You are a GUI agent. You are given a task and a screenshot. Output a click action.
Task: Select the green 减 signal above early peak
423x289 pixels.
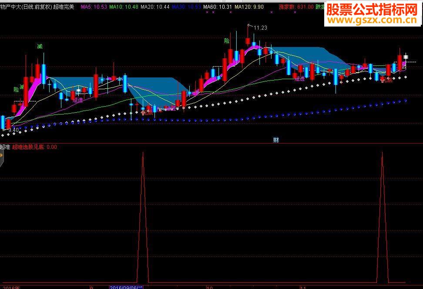40,47
